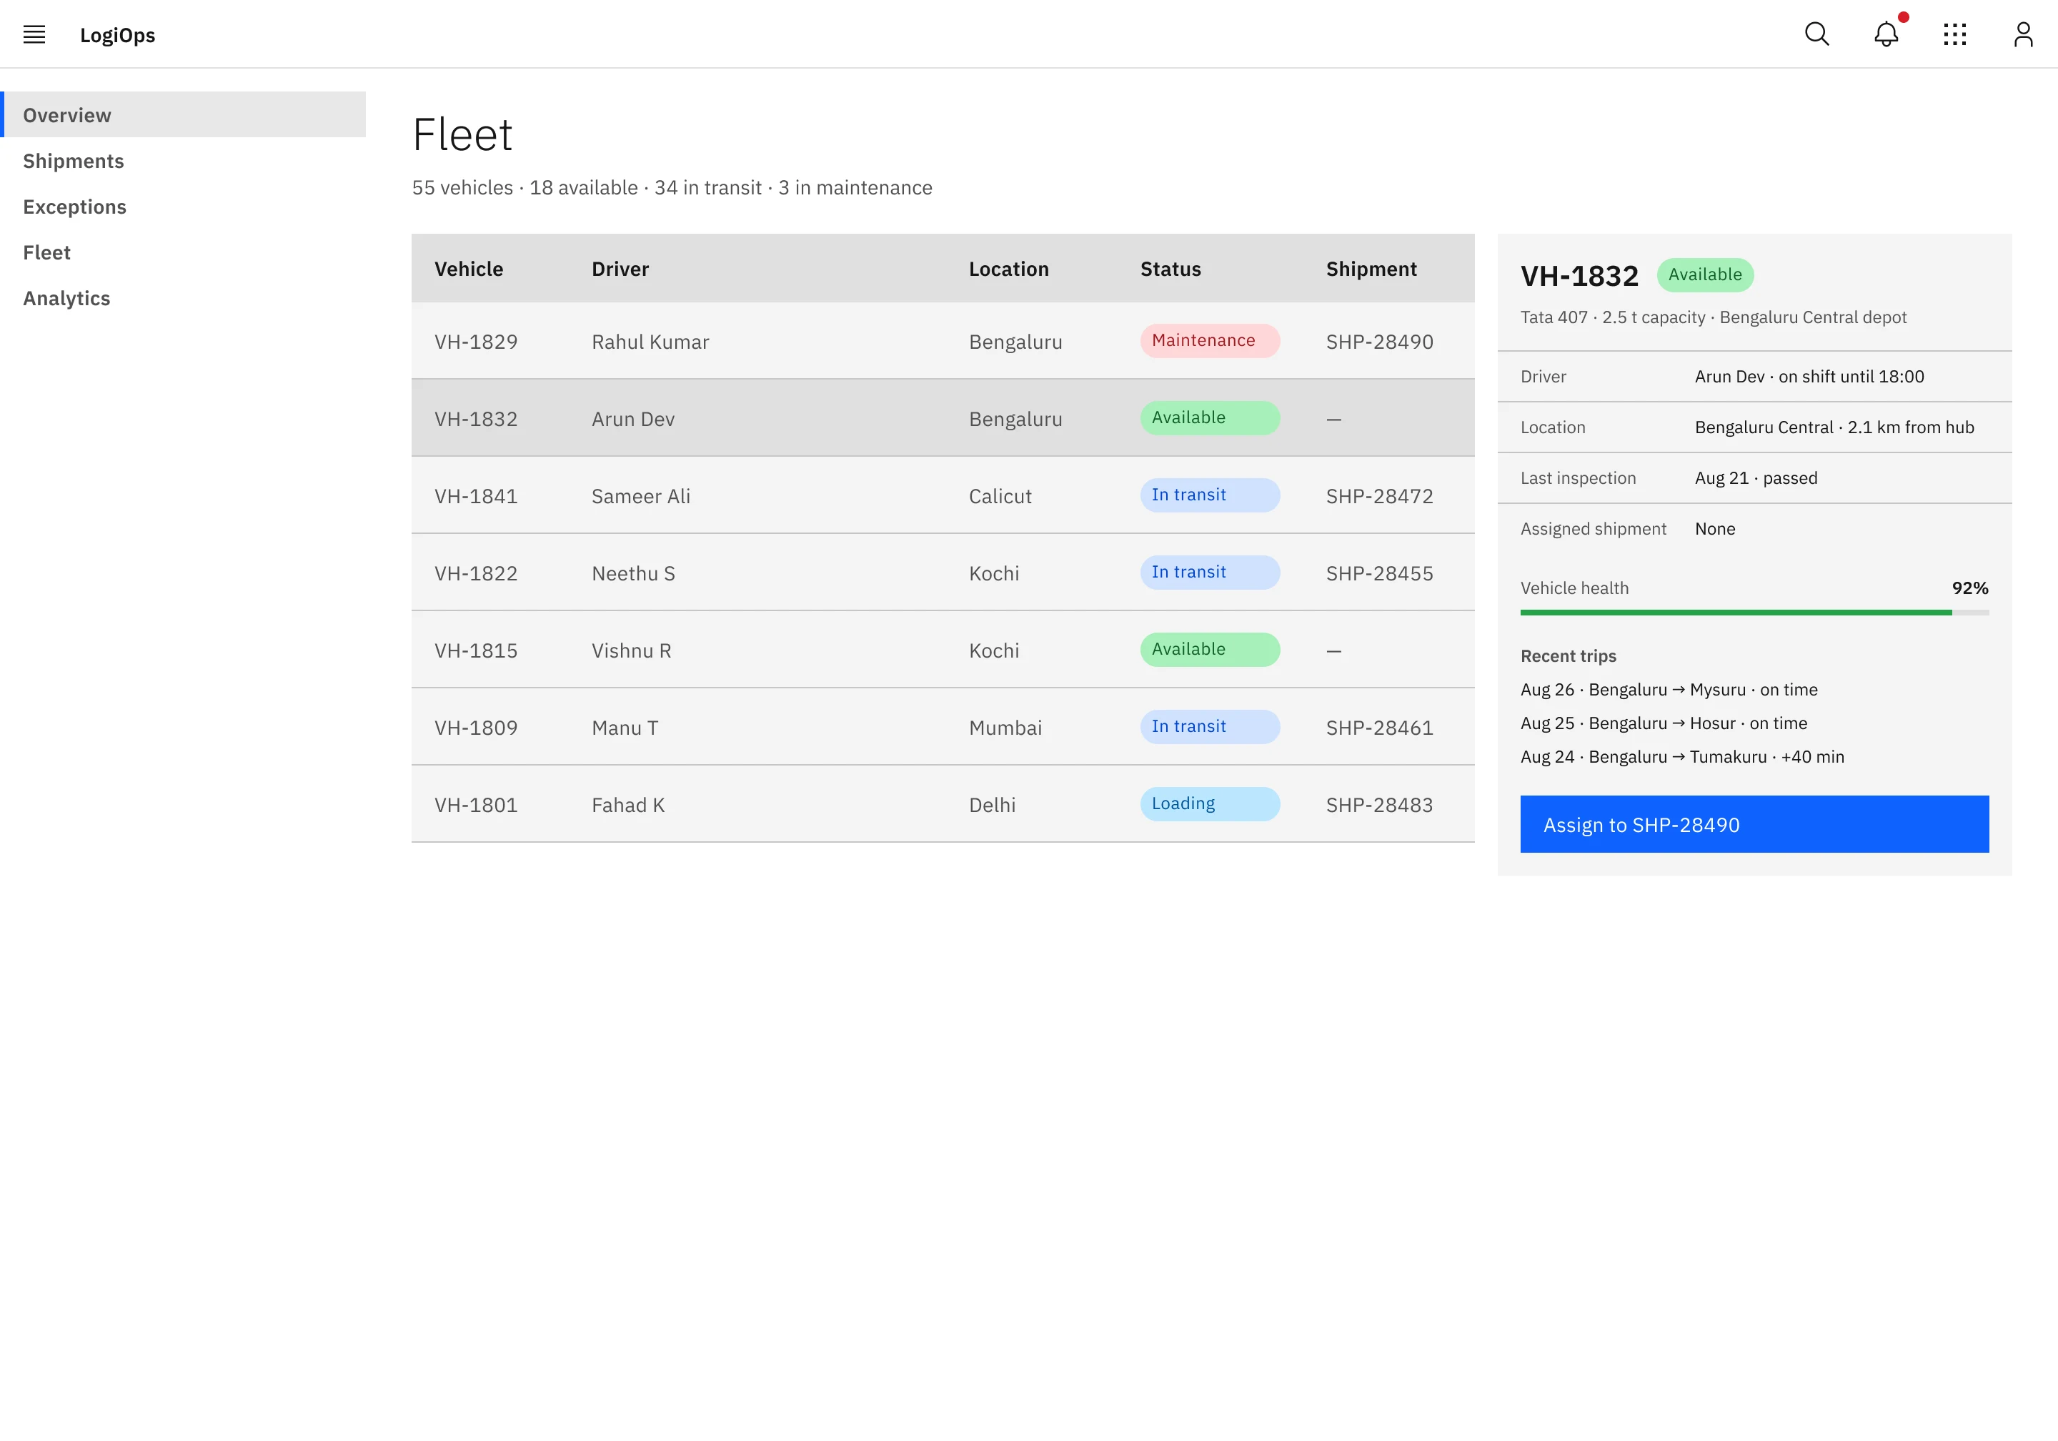2058x1441 pixels.
Task: Click the fleet summary count line
Action: [672, 187]
